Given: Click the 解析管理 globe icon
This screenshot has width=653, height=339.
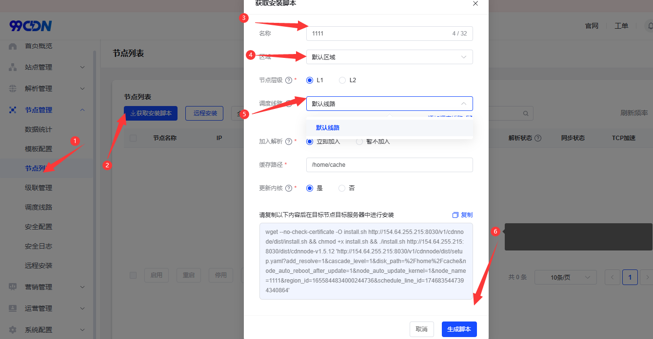Looking at the screenshot, I should [x=13, y=89].
